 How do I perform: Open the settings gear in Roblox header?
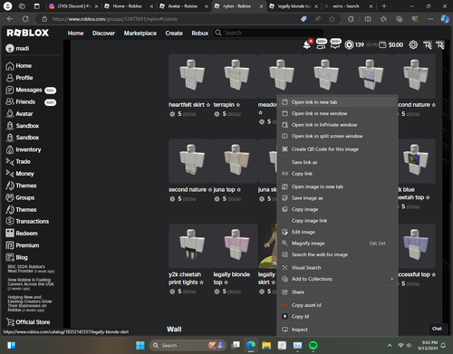point(413,45)
